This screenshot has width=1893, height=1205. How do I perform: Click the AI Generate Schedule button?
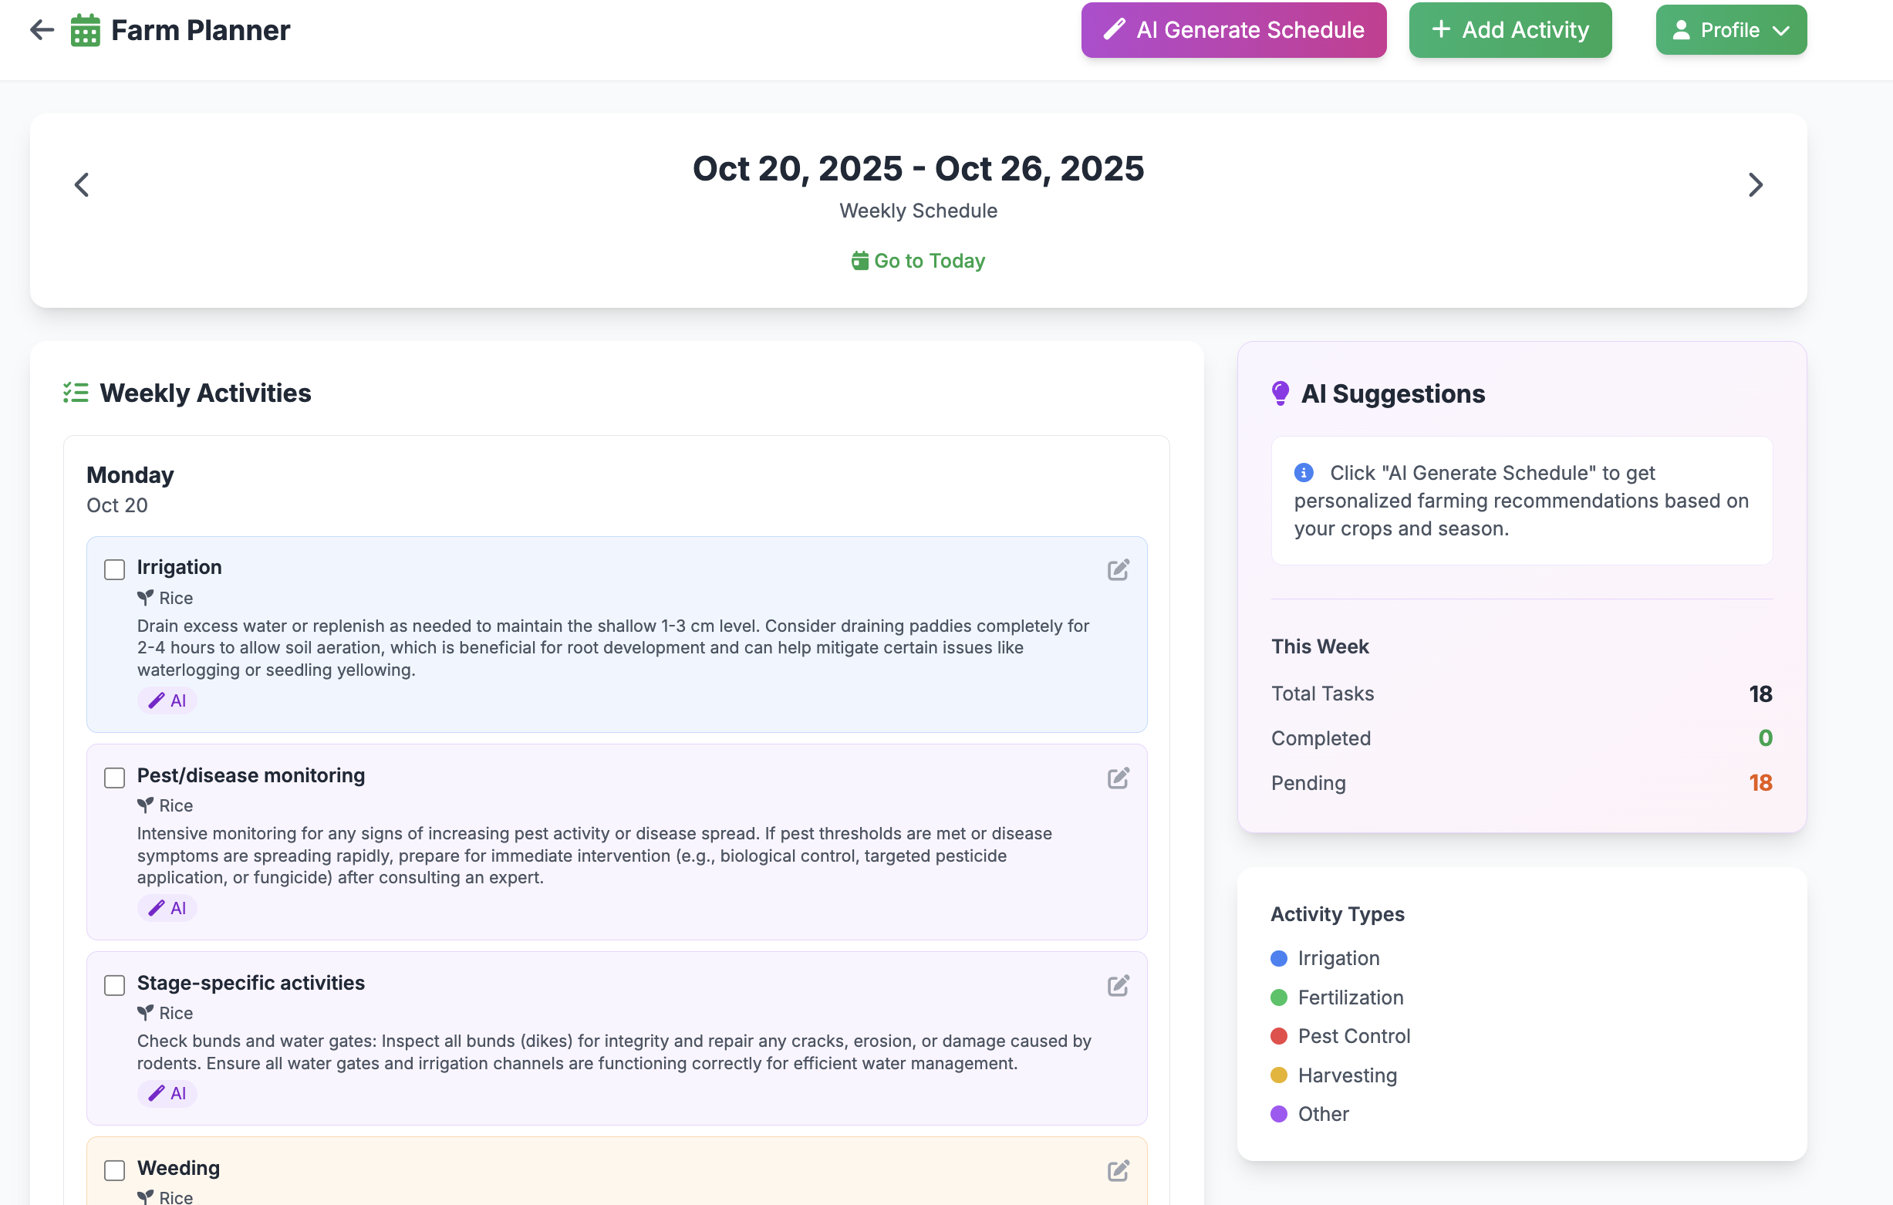pyautogui.click(x=1233, y=30)
